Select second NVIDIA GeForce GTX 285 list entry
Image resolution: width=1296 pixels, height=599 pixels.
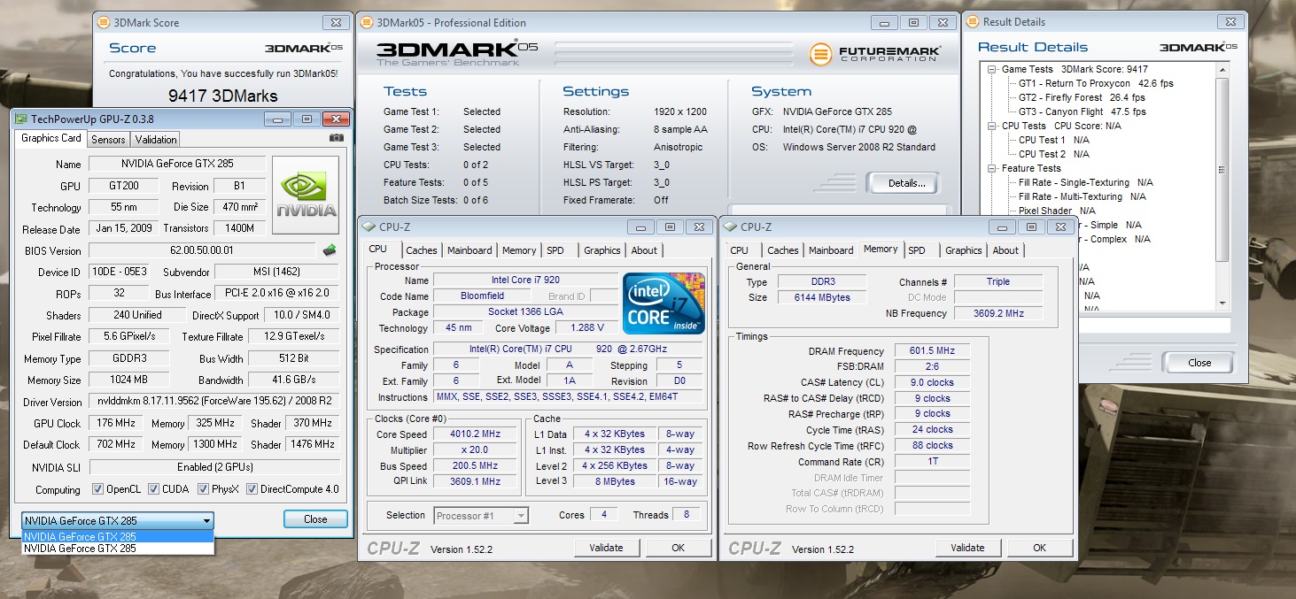[x=118, y=549]
